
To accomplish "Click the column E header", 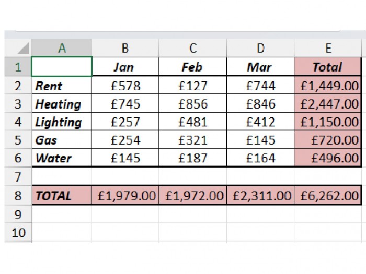I will 328,49.
